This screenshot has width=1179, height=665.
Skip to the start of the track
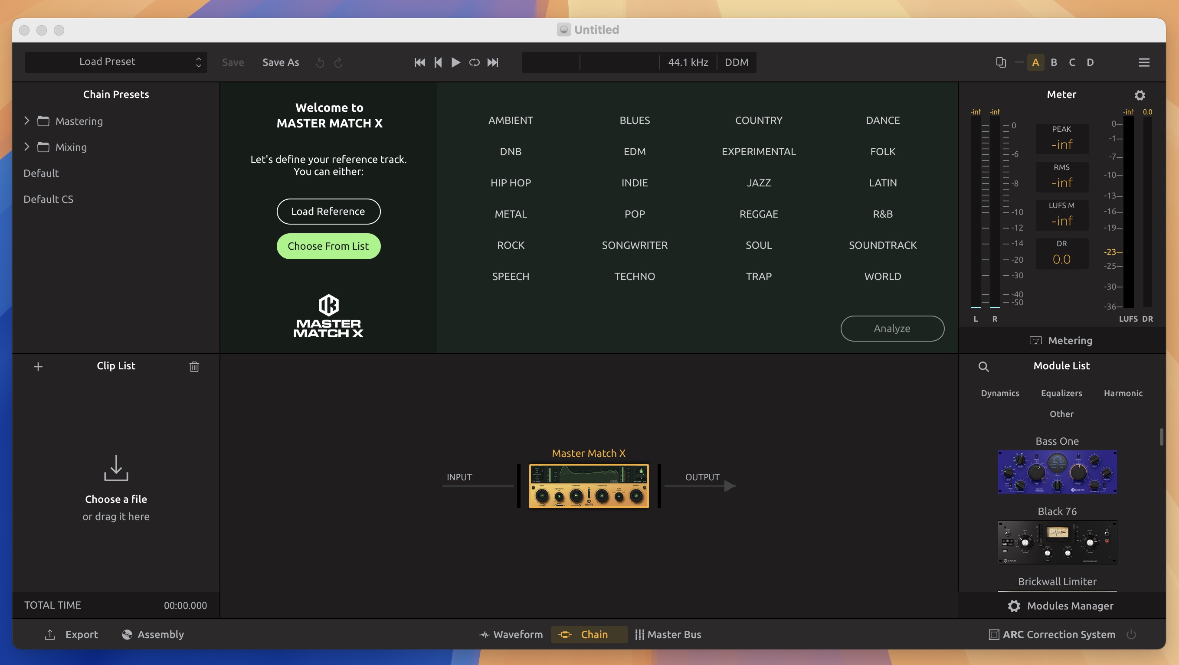click(419, 62)
